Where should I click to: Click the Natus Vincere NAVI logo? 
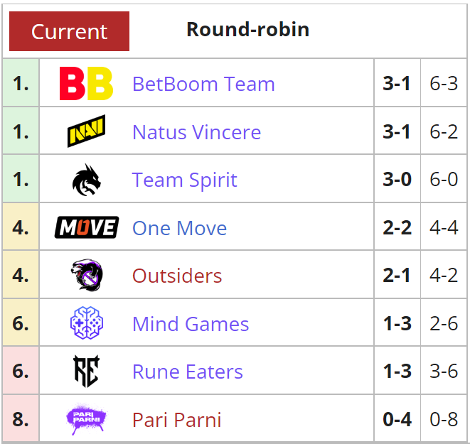tap(86, 131)
